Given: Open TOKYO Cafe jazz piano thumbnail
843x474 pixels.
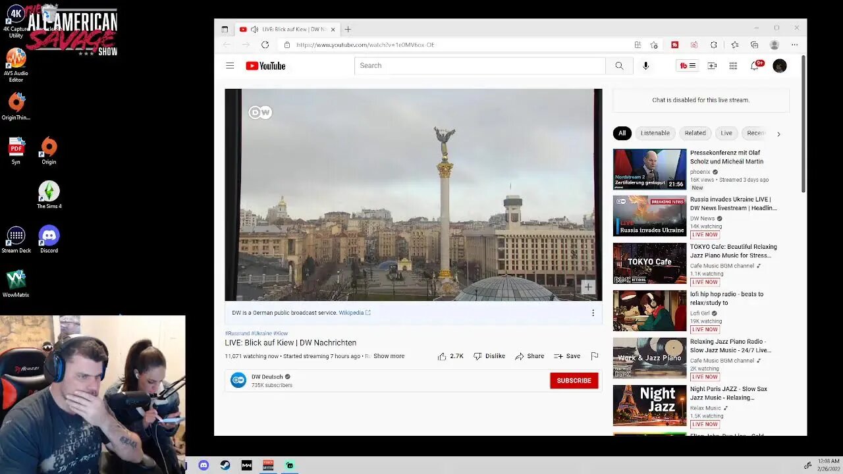Looking at the screenshot, I should (x=649, y=263).
